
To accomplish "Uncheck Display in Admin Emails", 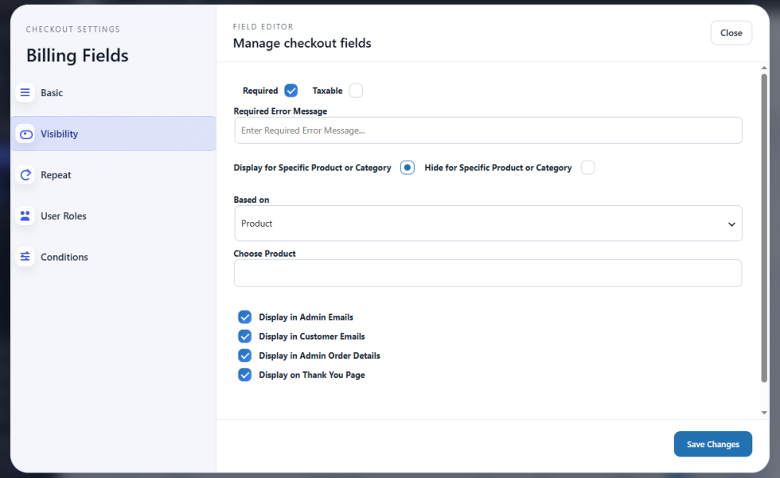I will click(x=245, y=317).
